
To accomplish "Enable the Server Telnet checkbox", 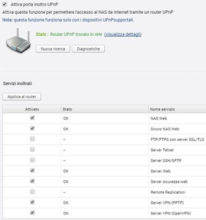I will tap(32, 150).
